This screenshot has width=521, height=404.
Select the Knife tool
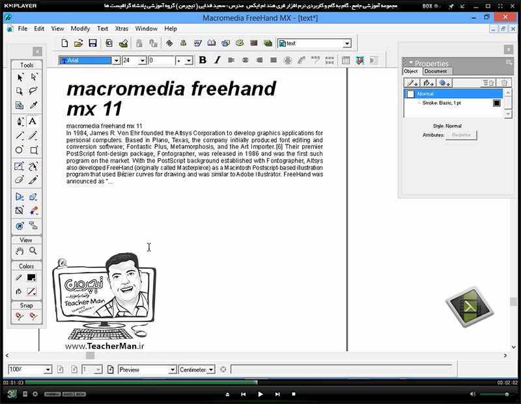click(33, 180)
